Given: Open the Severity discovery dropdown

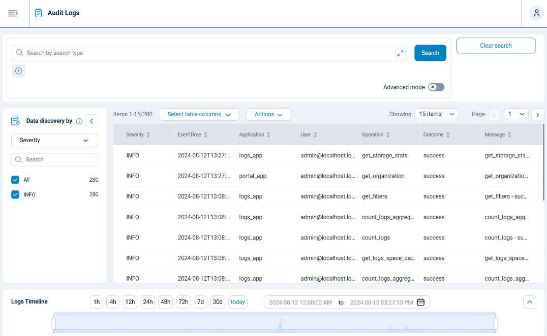Looking at the screenshot, I should (54, 140).
